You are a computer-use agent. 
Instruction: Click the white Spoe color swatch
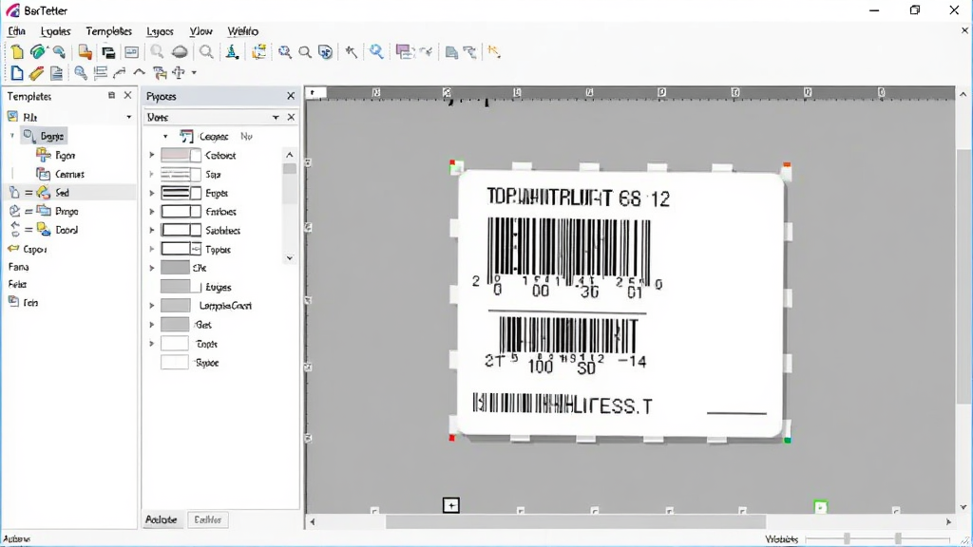pyautogui.click(x=175, y=363)
